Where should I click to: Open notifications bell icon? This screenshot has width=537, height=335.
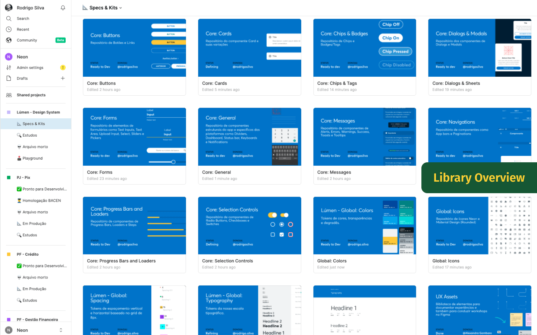63,8
